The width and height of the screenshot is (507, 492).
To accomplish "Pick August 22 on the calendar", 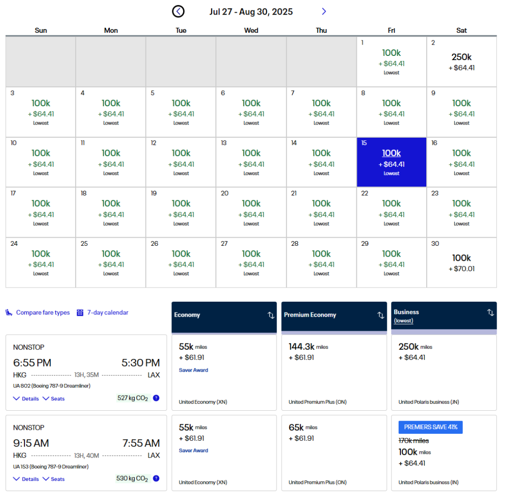I will pyautogui.click(x=392, y=212).
